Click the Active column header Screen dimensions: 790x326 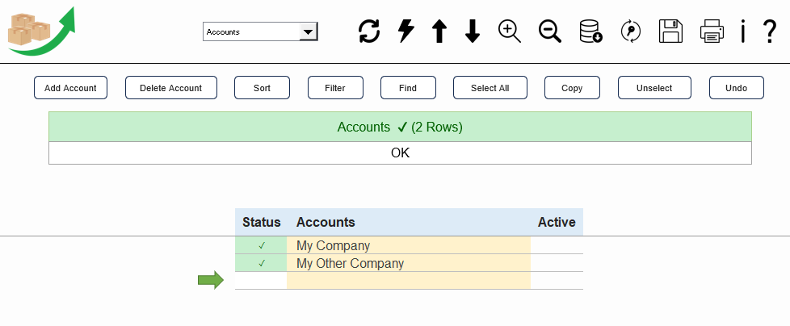pyautogui.click(x=557, y=223)
